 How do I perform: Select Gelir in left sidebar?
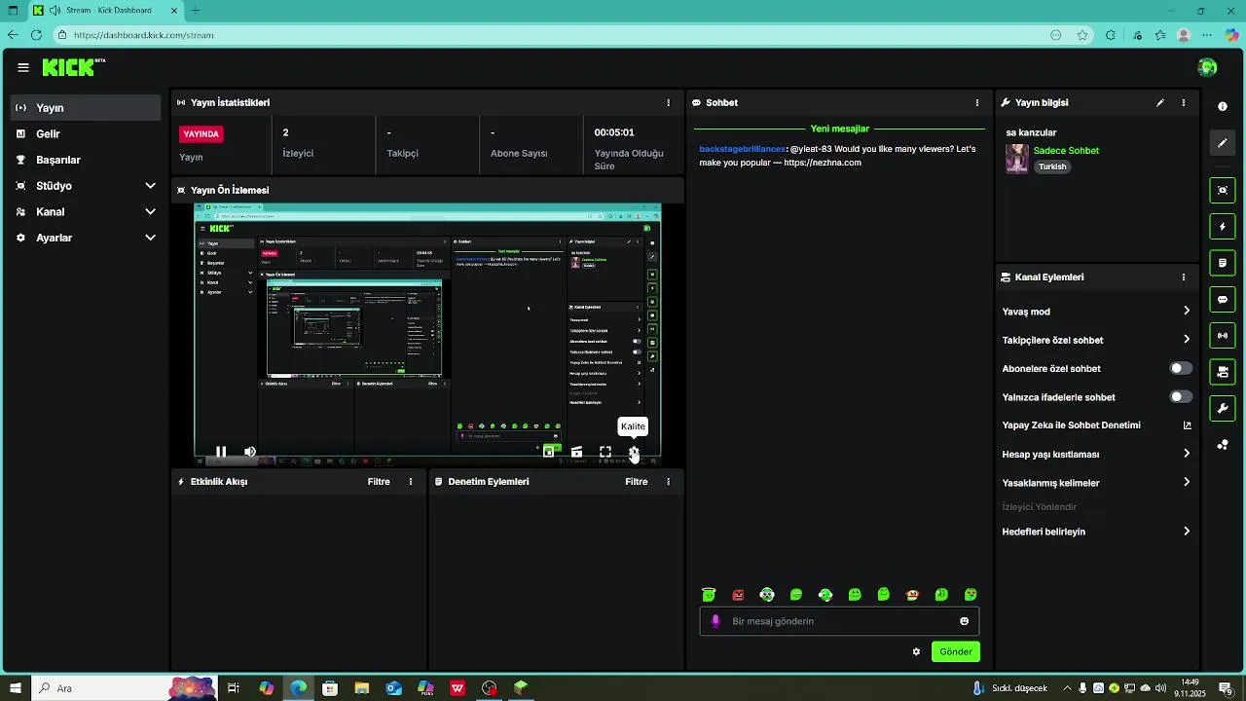click(x=86, y=134)
